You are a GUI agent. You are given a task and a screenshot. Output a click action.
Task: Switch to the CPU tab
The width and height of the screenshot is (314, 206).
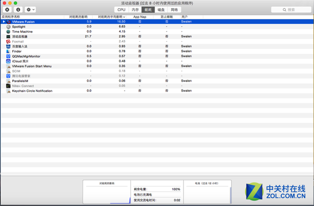[121, 10]
